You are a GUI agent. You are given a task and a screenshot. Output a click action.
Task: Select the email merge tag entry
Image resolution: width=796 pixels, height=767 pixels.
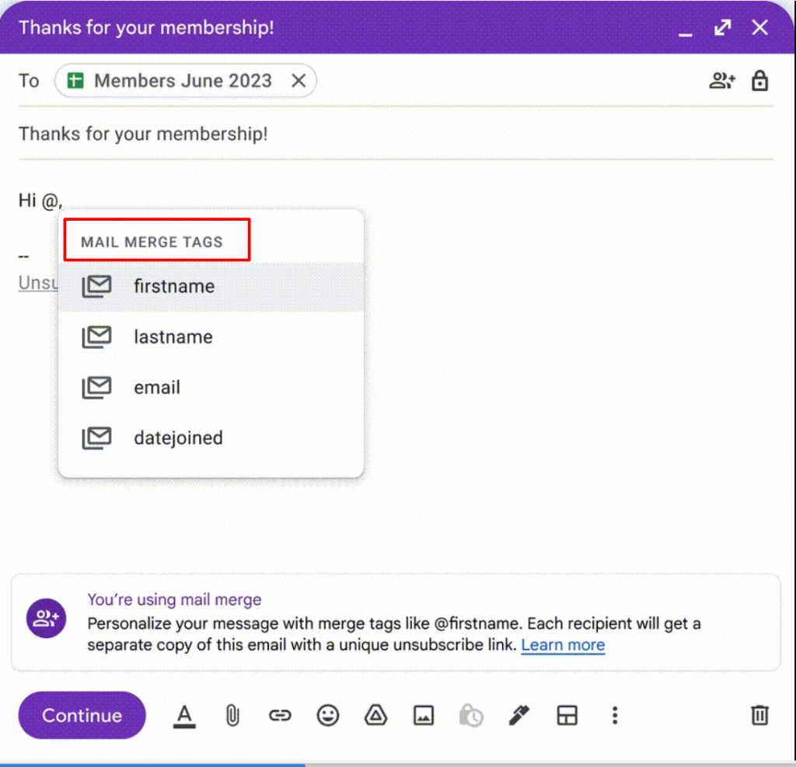point(157,387)
